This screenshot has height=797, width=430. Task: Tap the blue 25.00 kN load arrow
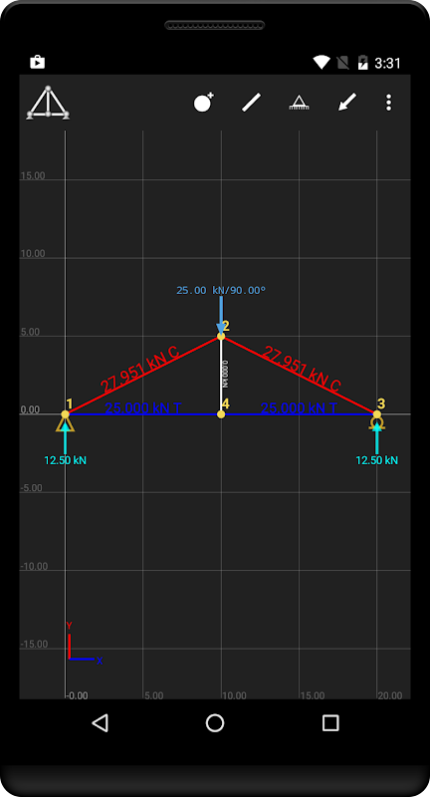[221, 315]
